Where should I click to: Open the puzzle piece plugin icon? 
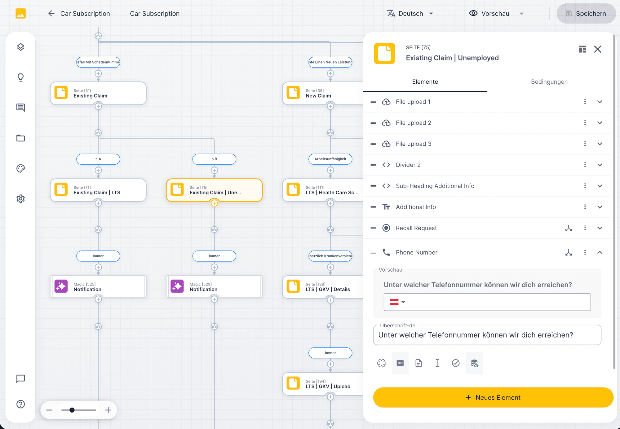382,363
